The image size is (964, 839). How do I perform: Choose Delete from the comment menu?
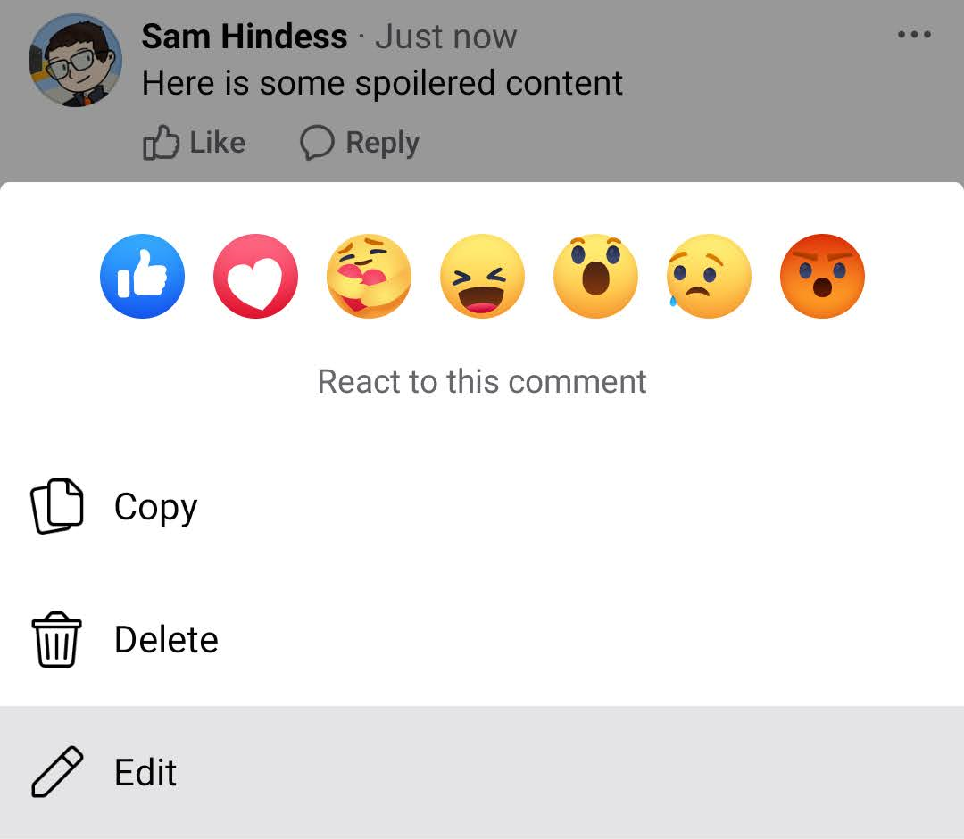point(166,639)
